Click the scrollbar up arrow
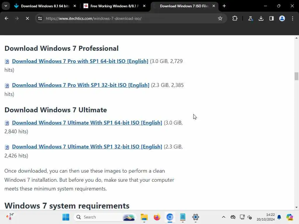 click(296, 38)
